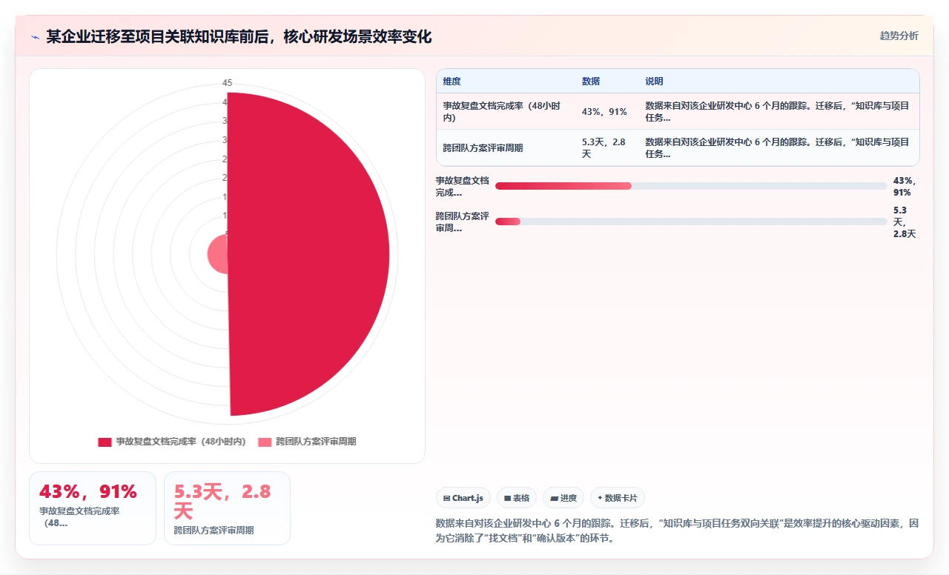The width and height of the screenshot is (949, 575).
Task: Click the Chart.js tag
Action: [463, 498]
